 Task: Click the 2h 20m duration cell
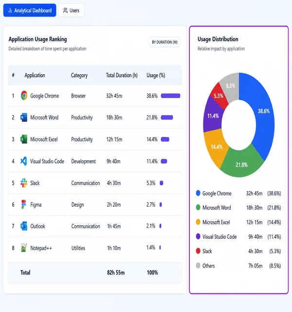[x=114, y=205]
